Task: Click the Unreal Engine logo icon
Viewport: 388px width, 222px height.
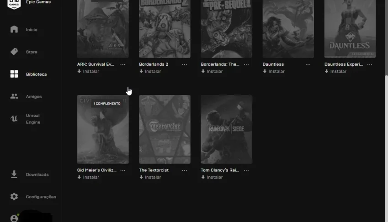Action: click(x=14, y=119)
